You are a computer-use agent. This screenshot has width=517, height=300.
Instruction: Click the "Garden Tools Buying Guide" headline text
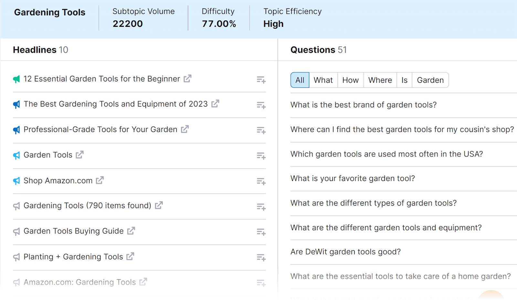pyautogui.click(x=74, y=231)
